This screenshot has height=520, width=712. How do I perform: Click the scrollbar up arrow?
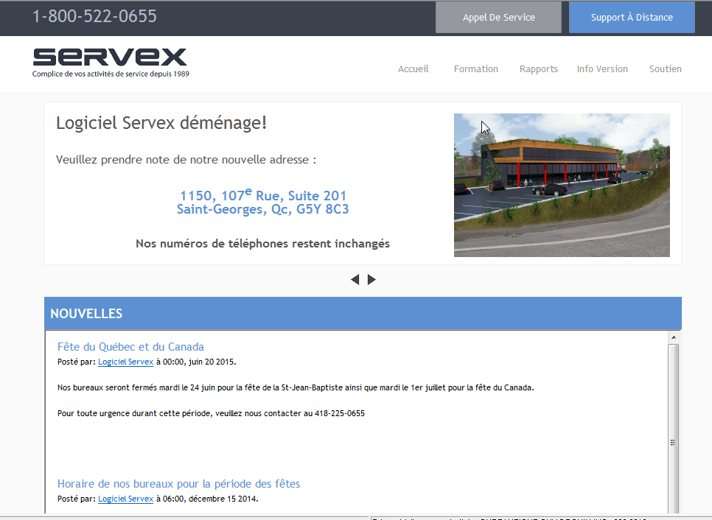(671, 337)
